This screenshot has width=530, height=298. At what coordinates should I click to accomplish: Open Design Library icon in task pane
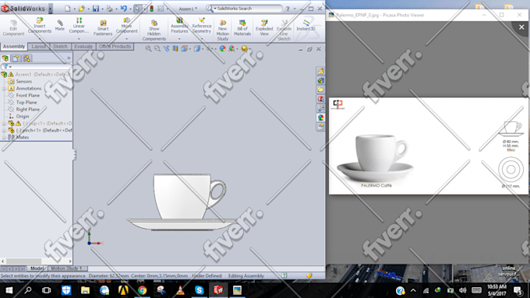click(x=320, y=80)
